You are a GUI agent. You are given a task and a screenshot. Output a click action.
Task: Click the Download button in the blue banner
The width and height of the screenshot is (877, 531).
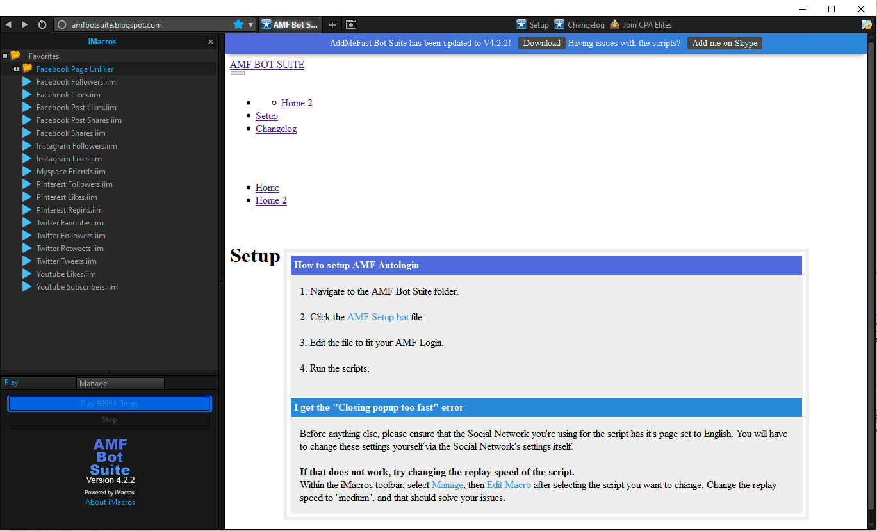[x=542, y=43]
